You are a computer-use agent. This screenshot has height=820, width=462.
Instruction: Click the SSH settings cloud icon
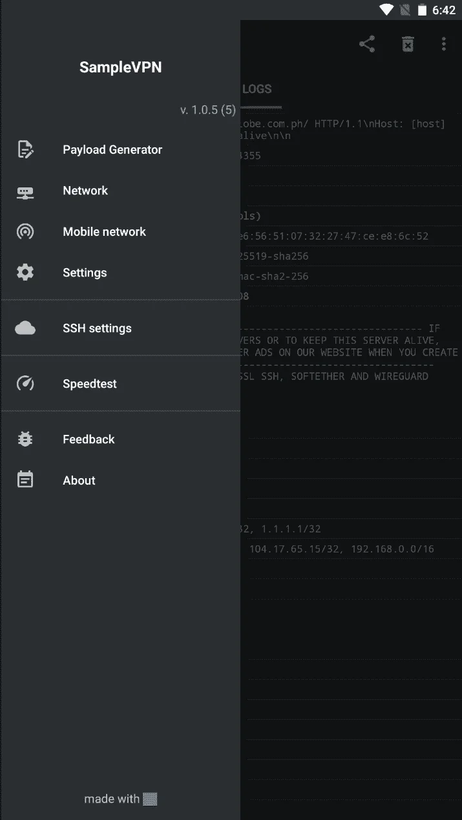point(25,328)
